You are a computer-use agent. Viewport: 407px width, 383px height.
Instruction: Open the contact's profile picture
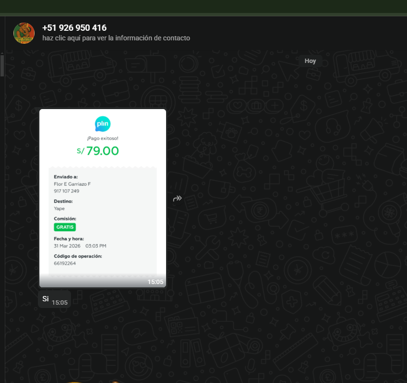tap(24, 33)
